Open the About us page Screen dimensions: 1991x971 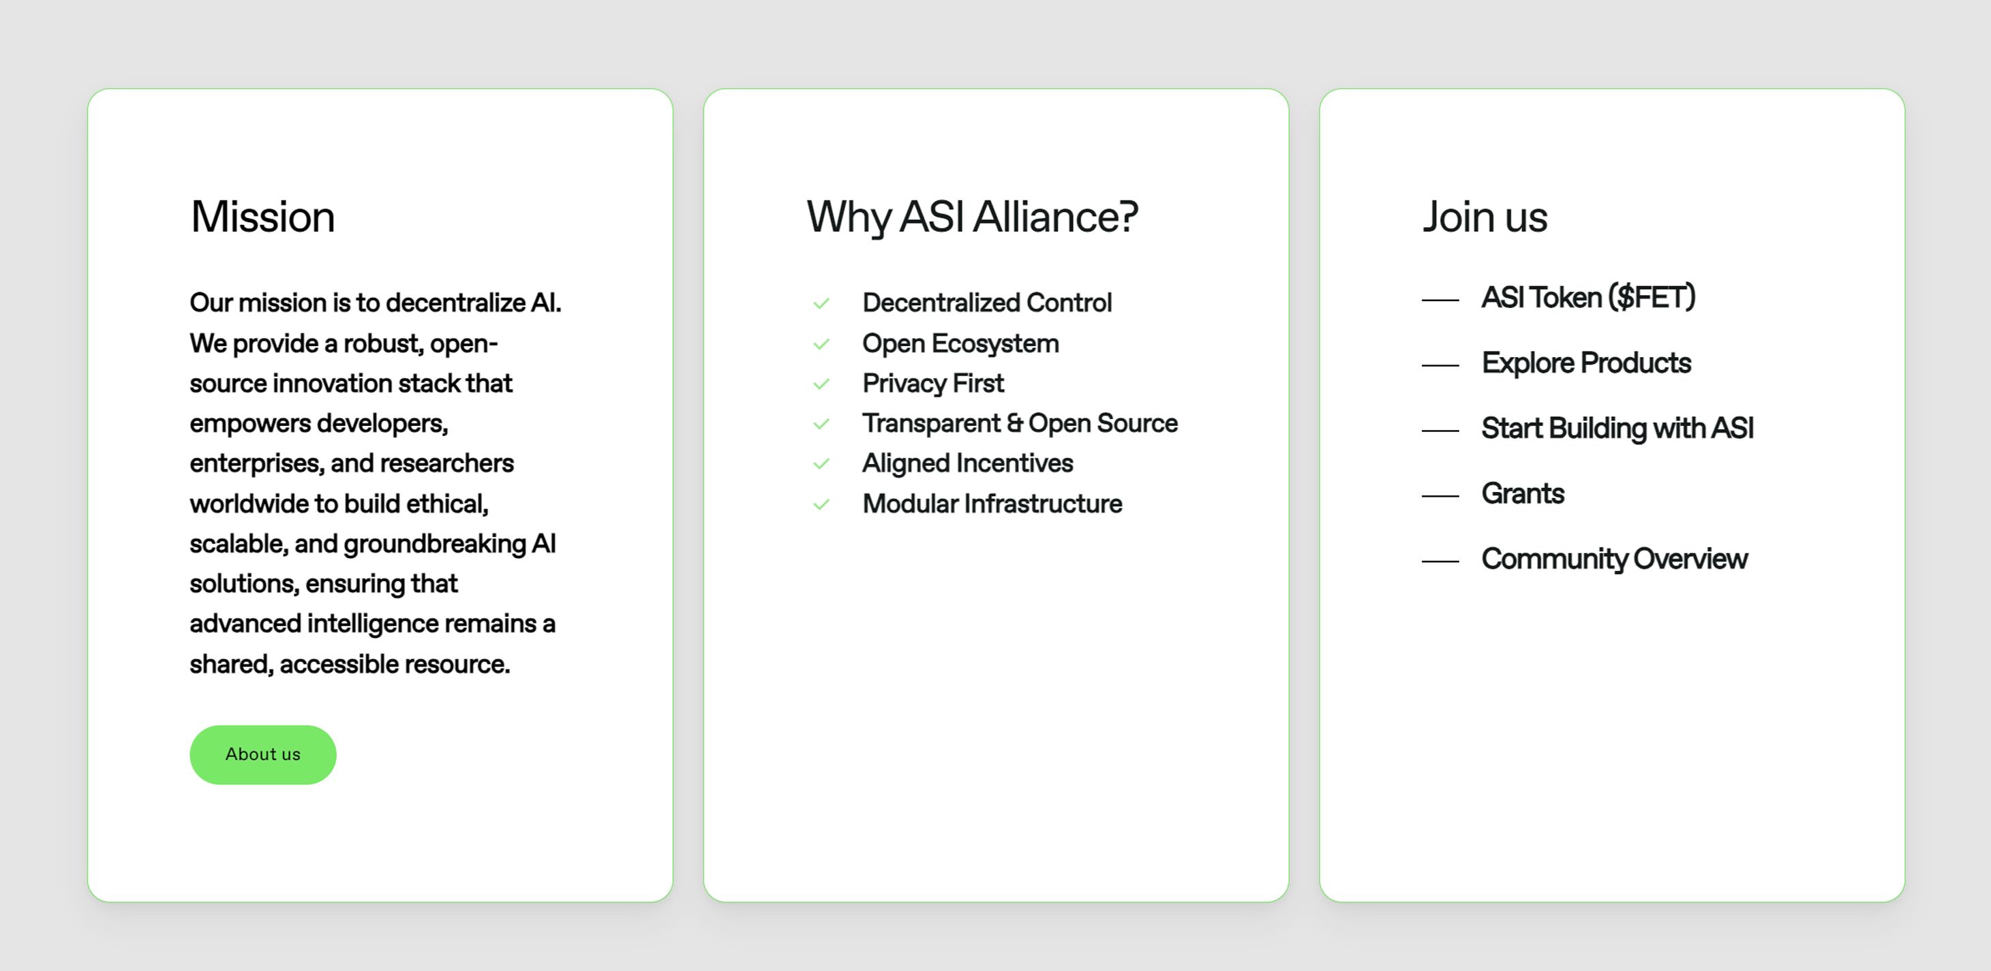click(263, 755)
